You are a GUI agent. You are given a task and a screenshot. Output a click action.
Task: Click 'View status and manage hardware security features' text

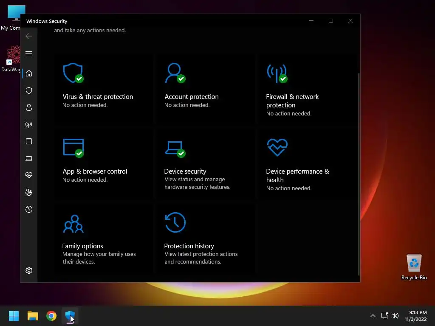pos(197,183)
